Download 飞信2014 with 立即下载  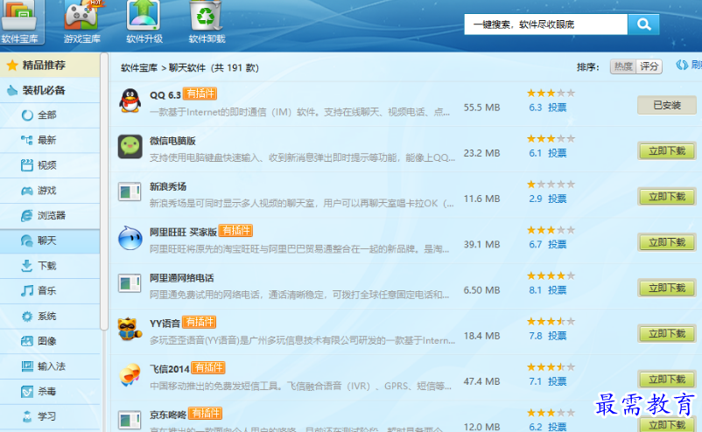(x=667, y=380)
